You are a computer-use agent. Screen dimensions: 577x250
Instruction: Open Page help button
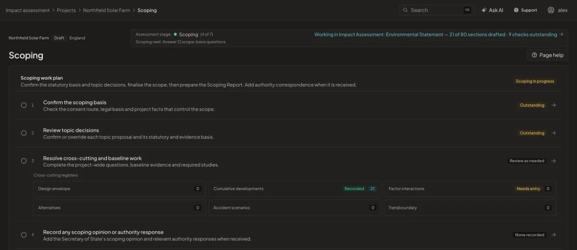point(547,55)
